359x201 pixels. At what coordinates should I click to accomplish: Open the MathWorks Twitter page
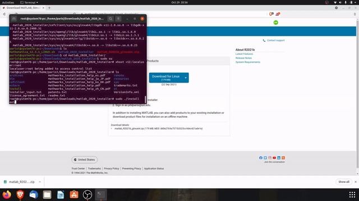[265, 157]
